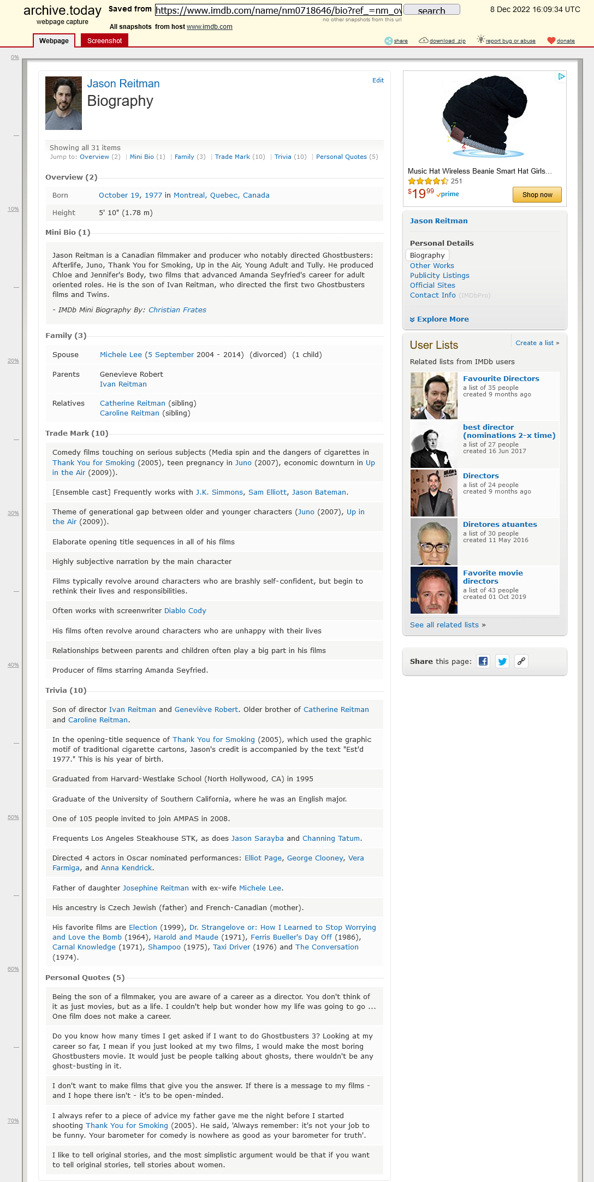Open Jason Sarayba link
The image size is (594, 1182).
tap(258, 839)
